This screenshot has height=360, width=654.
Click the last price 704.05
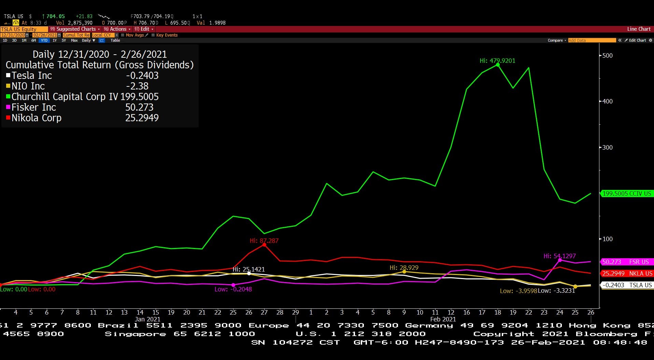point(55,16)
